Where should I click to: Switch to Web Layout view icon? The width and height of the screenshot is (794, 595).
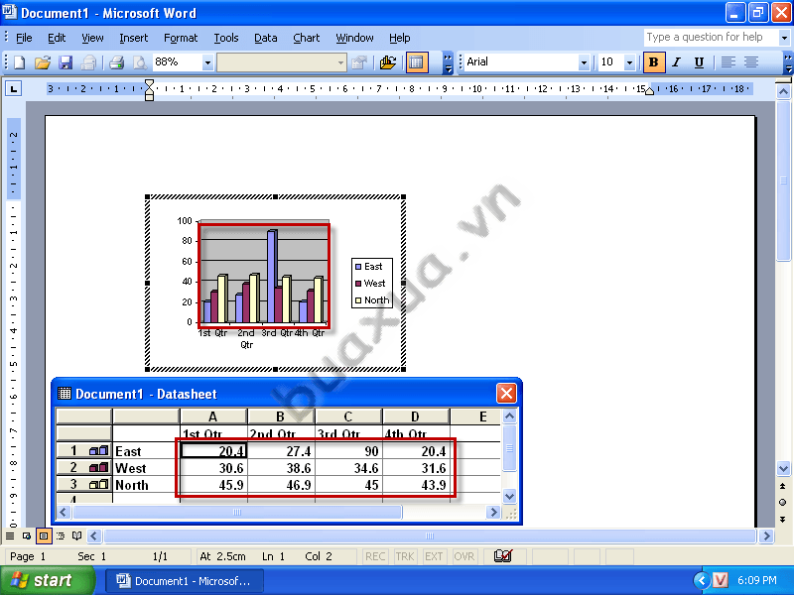pos(27,535)
